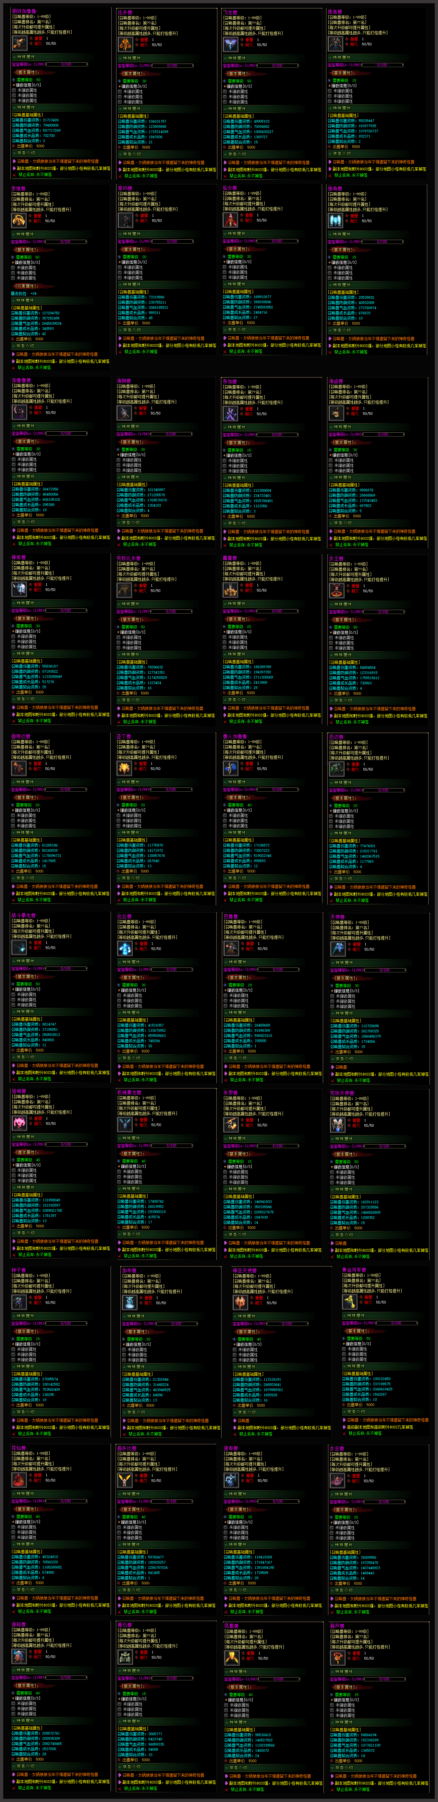Select the blue crystal icon in 比丘兽 card

point(125,949)
